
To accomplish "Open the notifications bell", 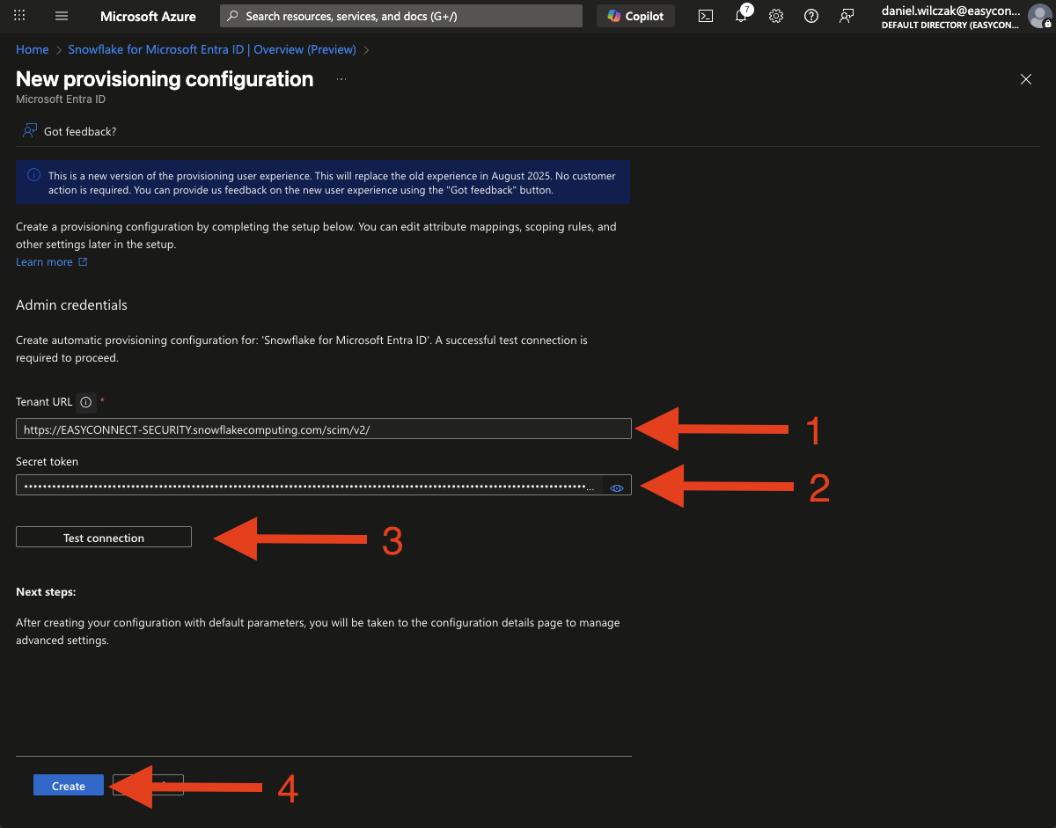I will [741, 16].
